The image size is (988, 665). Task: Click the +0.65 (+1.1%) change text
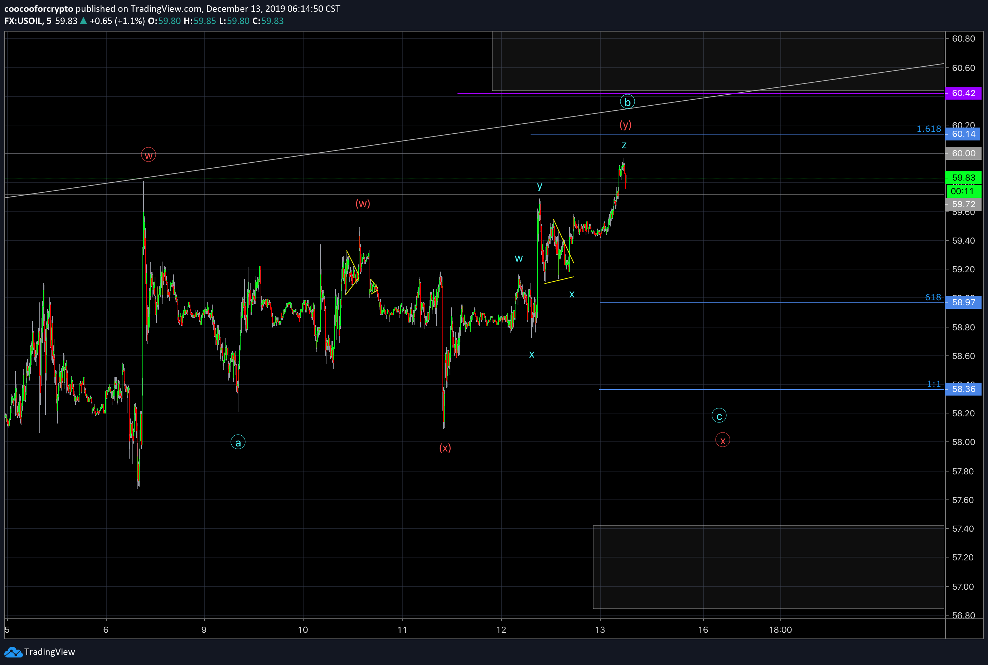coord(117,21)
